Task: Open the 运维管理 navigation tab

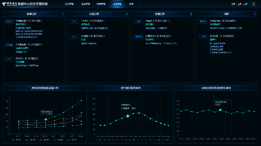Action: coord(86,4)
